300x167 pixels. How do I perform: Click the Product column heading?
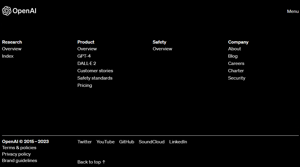click(x=86, y=42)
